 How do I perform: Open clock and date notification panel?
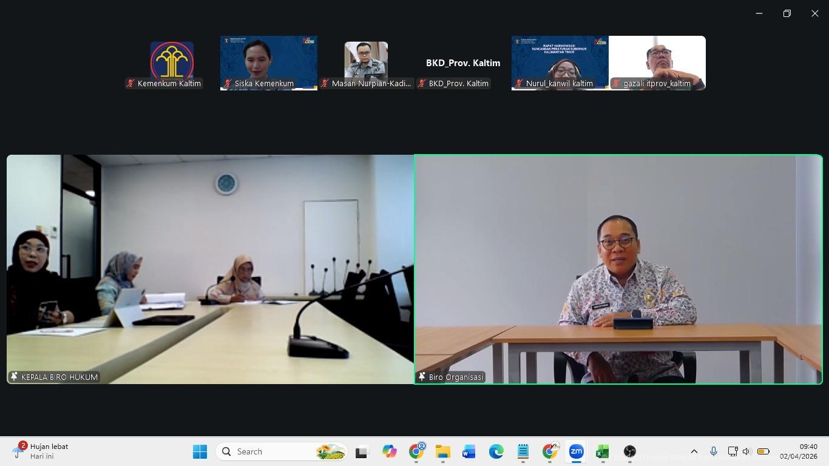pyautogui.click(x=798, y=451)
